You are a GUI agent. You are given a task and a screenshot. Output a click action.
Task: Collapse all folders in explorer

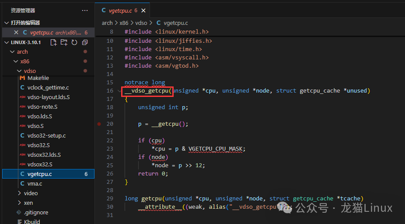[85, 42]
